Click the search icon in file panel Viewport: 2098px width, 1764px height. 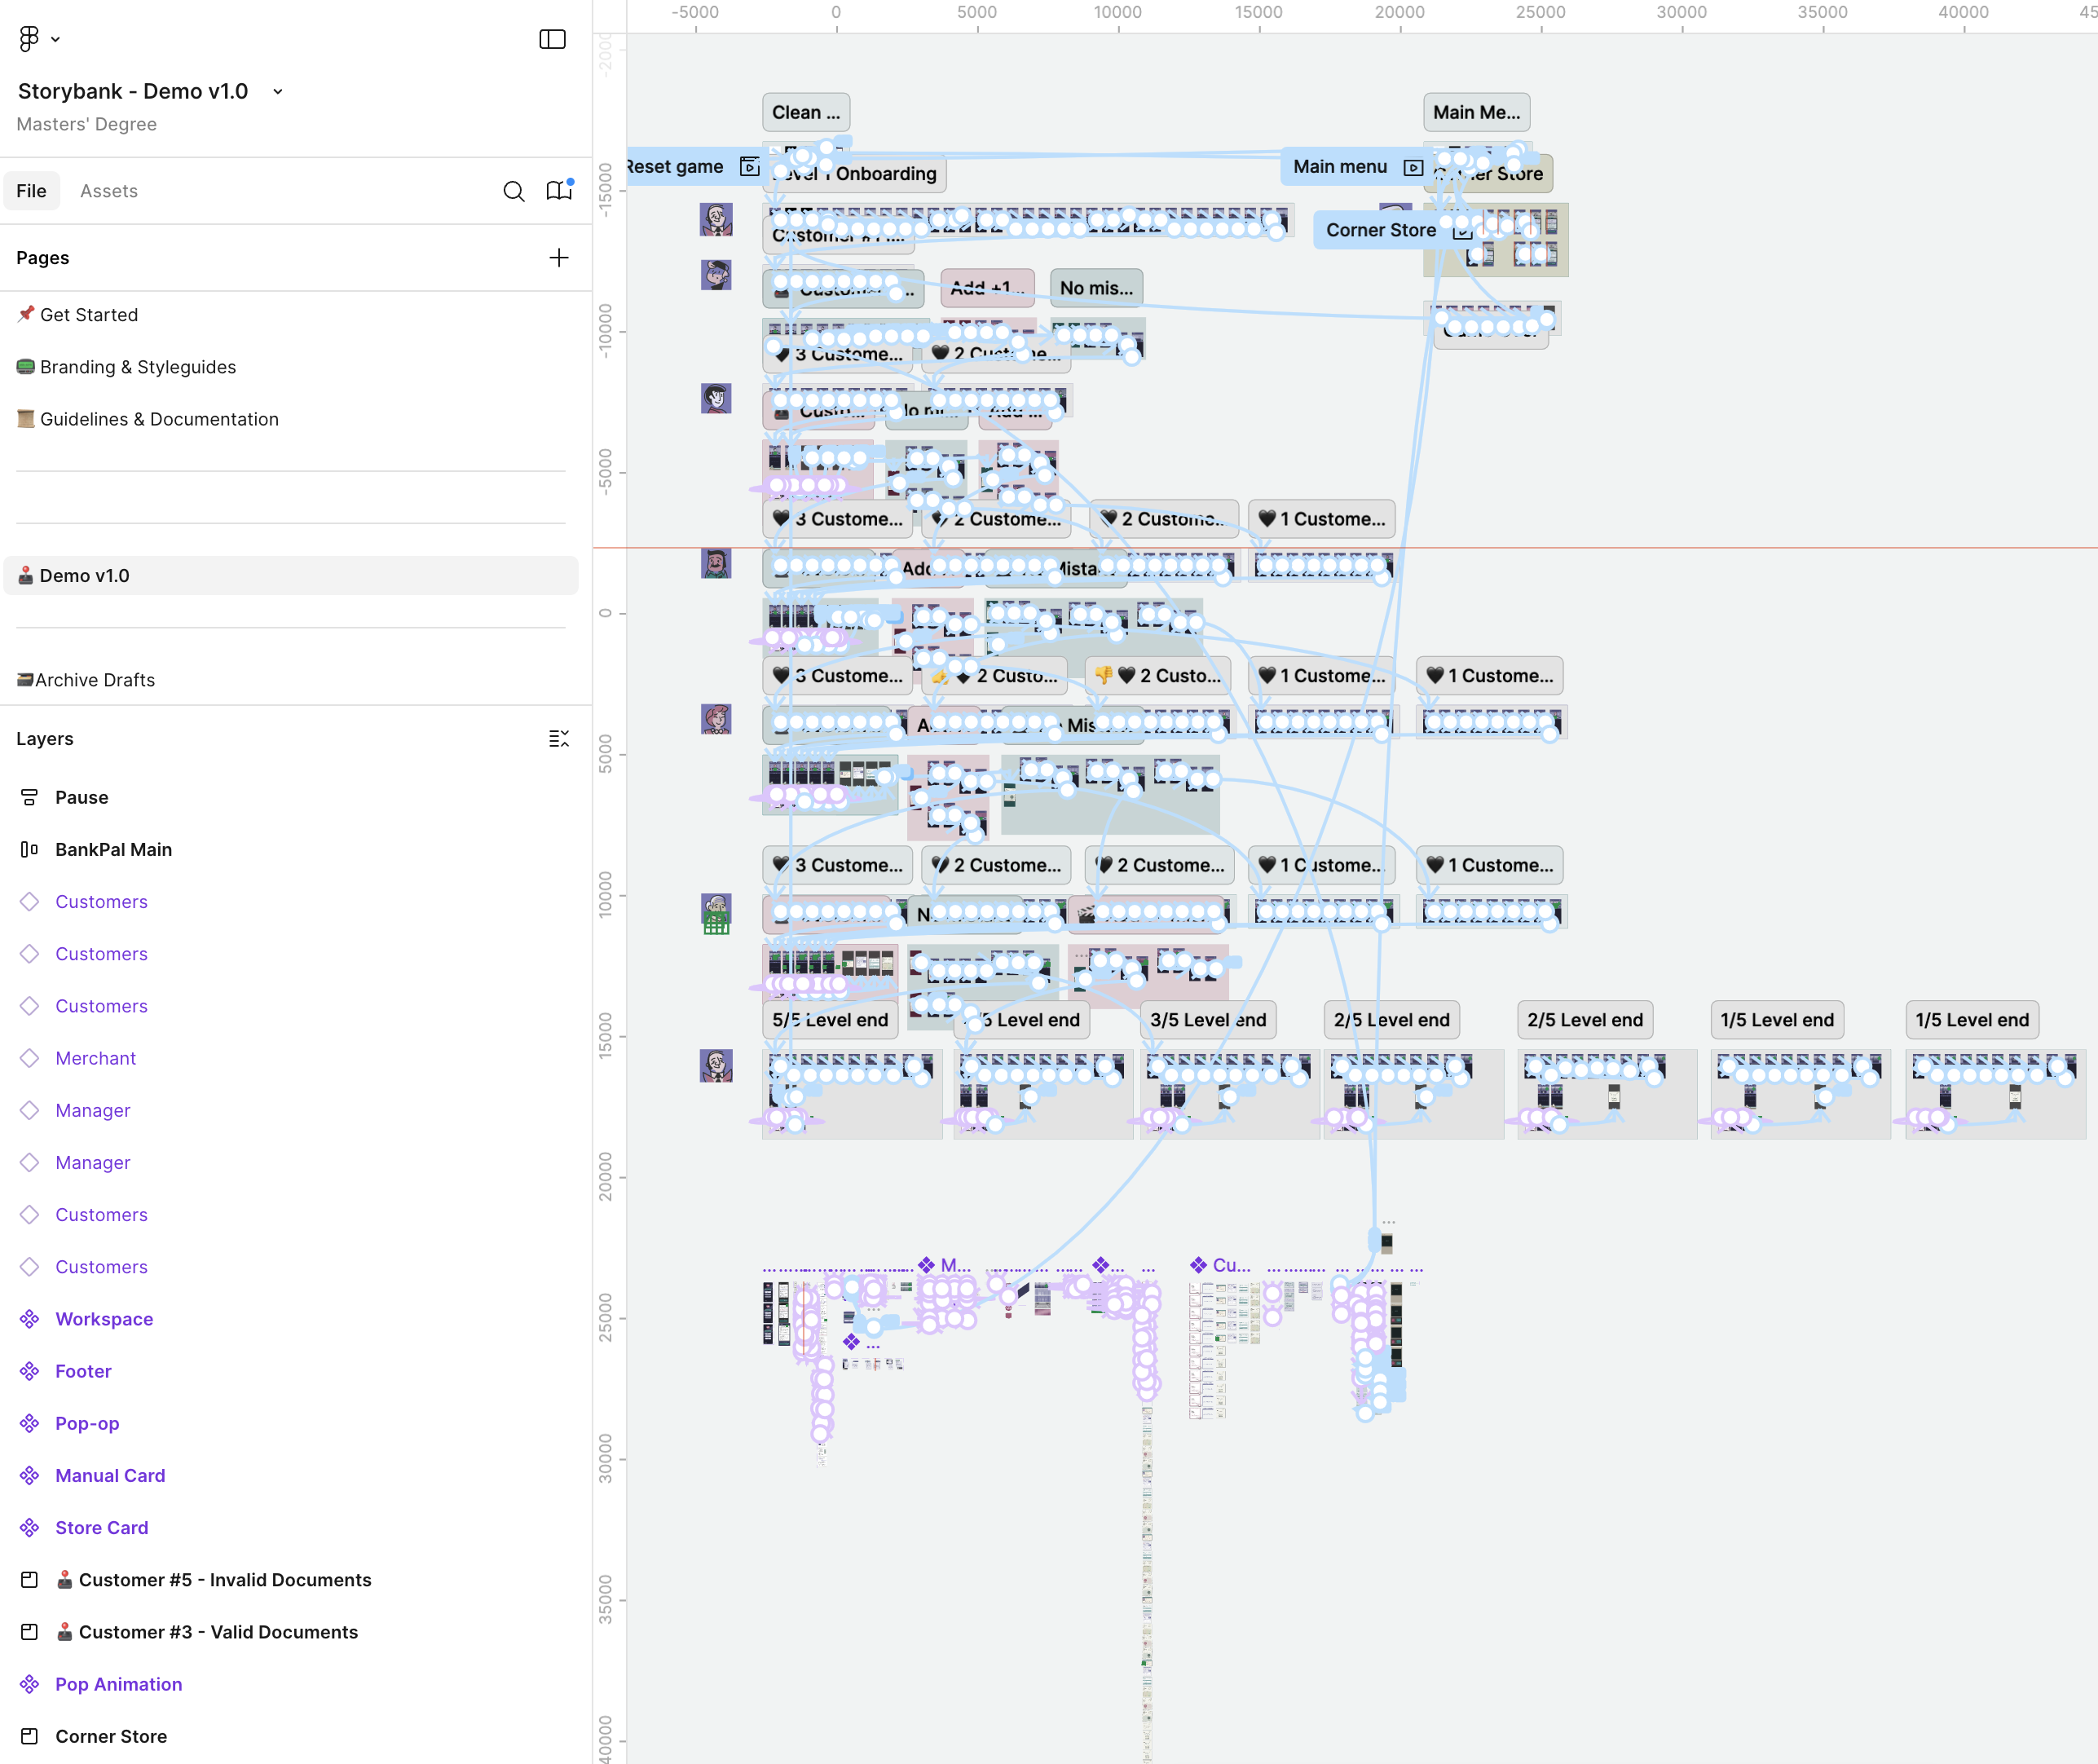[513, 191]
